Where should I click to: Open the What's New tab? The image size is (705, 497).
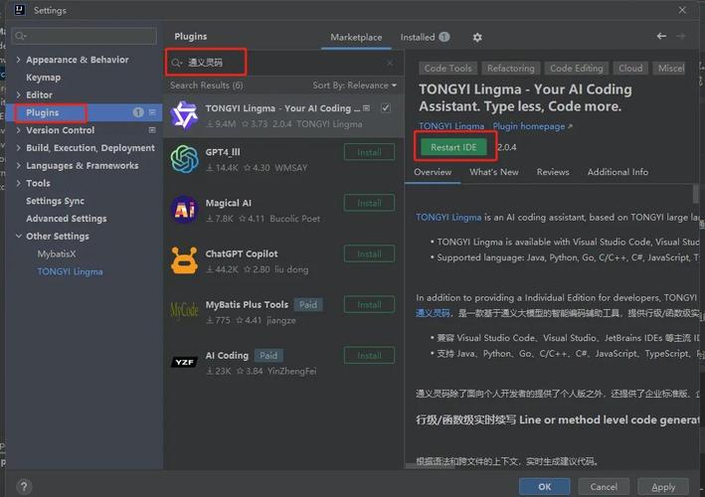(494, 172)
